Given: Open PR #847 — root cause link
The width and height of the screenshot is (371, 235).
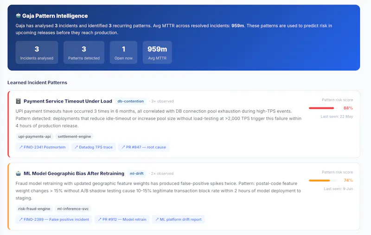Looking at the screenshot, I should [144, 147].
